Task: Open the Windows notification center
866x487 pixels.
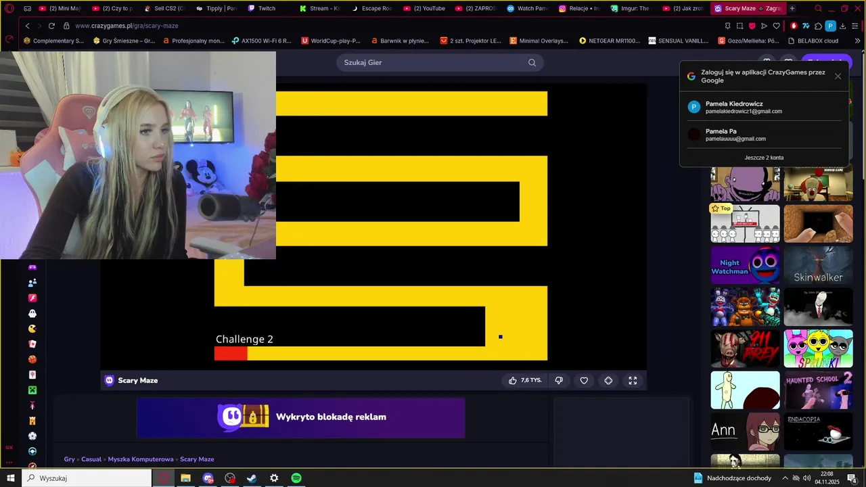Action: pyautogui.click(x=852, y=478)
